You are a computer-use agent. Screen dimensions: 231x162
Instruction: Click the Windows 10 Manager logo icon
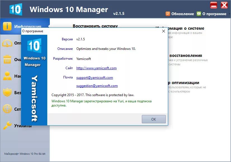[16, 9]
